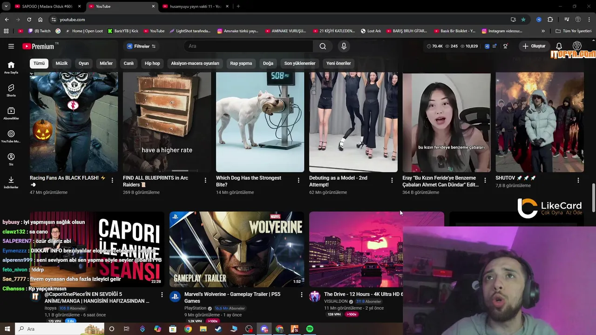Viewport: 596px width, 335px height.
Task: Open options for the Eray short
Action: 485,180
